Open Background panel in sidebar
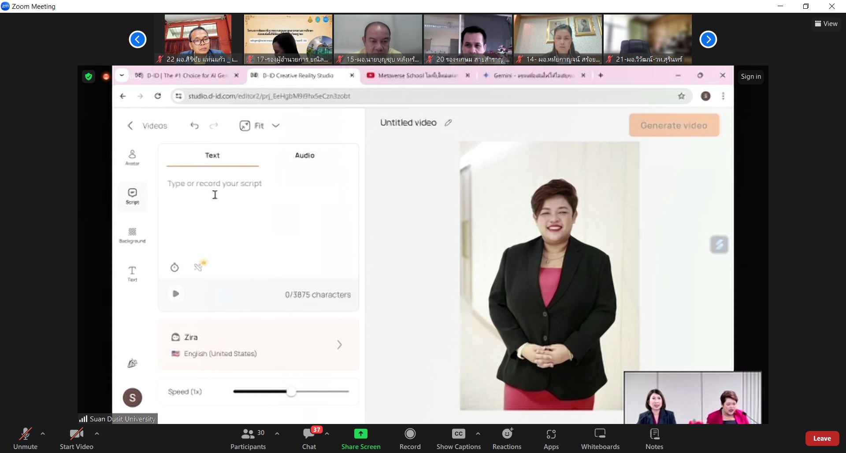The width and height of the screenshot is (846, 453). pos(132,235)
